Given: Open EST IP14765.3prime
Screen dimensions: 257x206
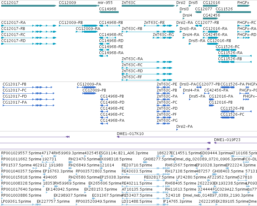Looking at the screenshot, I should [x=166, y=204].
